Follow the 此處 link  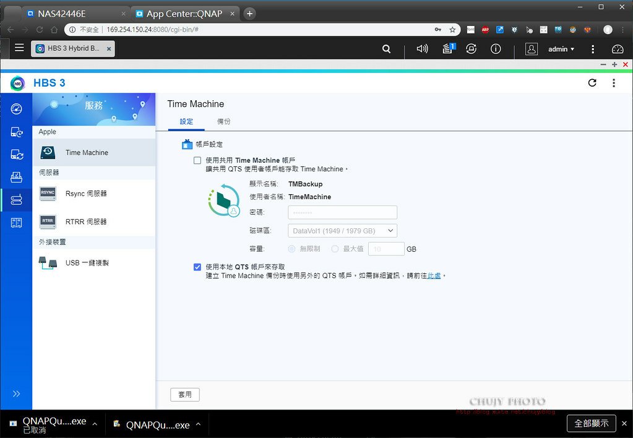(434, 276)
